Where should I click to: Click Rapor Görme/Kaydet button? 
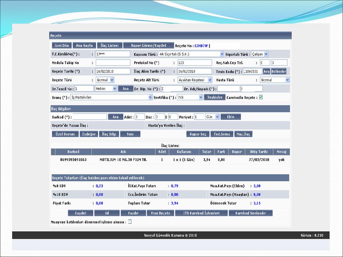point(148,46)
